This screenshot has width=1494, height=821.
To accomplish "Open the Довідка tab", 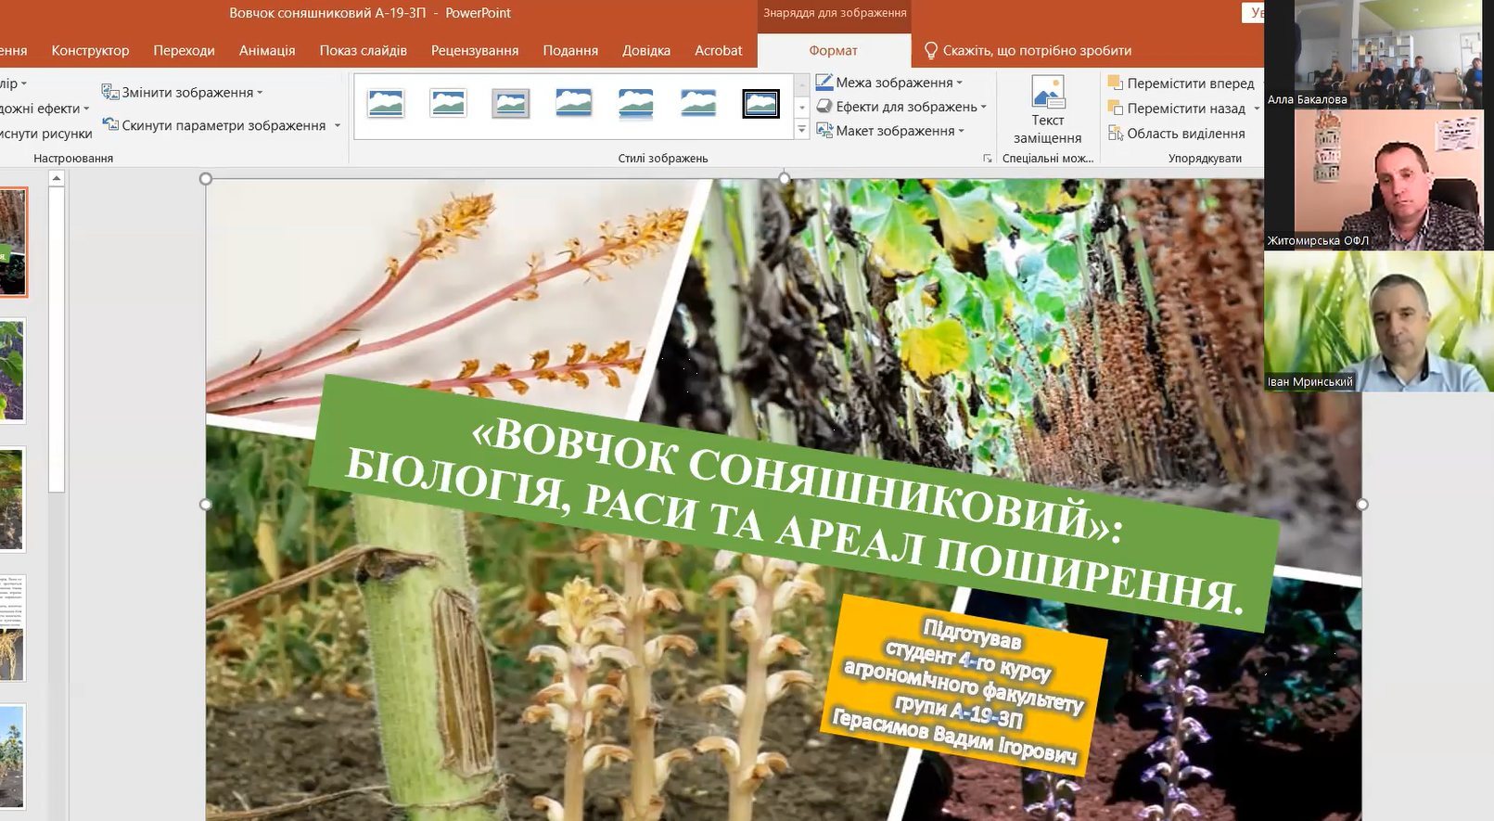I will coord(645,50).
